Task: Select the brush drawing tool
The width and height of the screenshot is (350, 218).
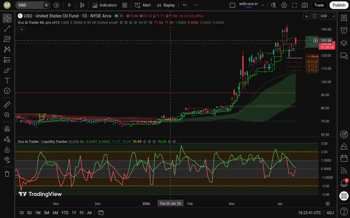Action: click(7, 70)
